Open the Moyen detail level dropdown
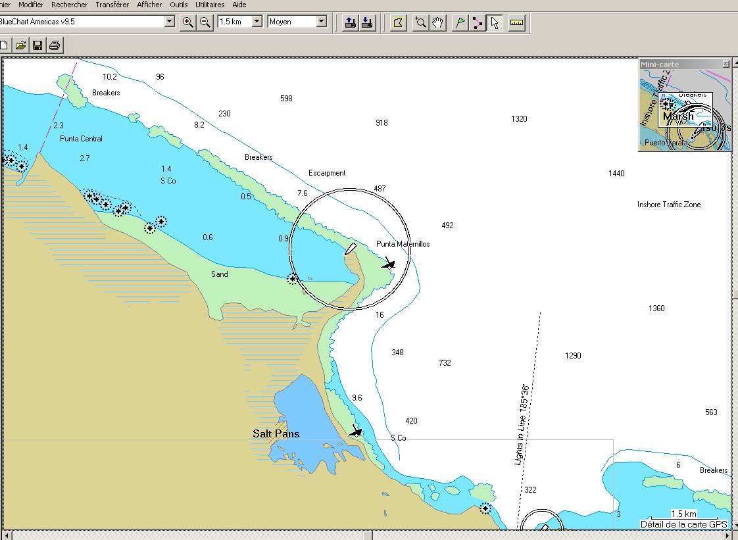 (x=321, y=22)
